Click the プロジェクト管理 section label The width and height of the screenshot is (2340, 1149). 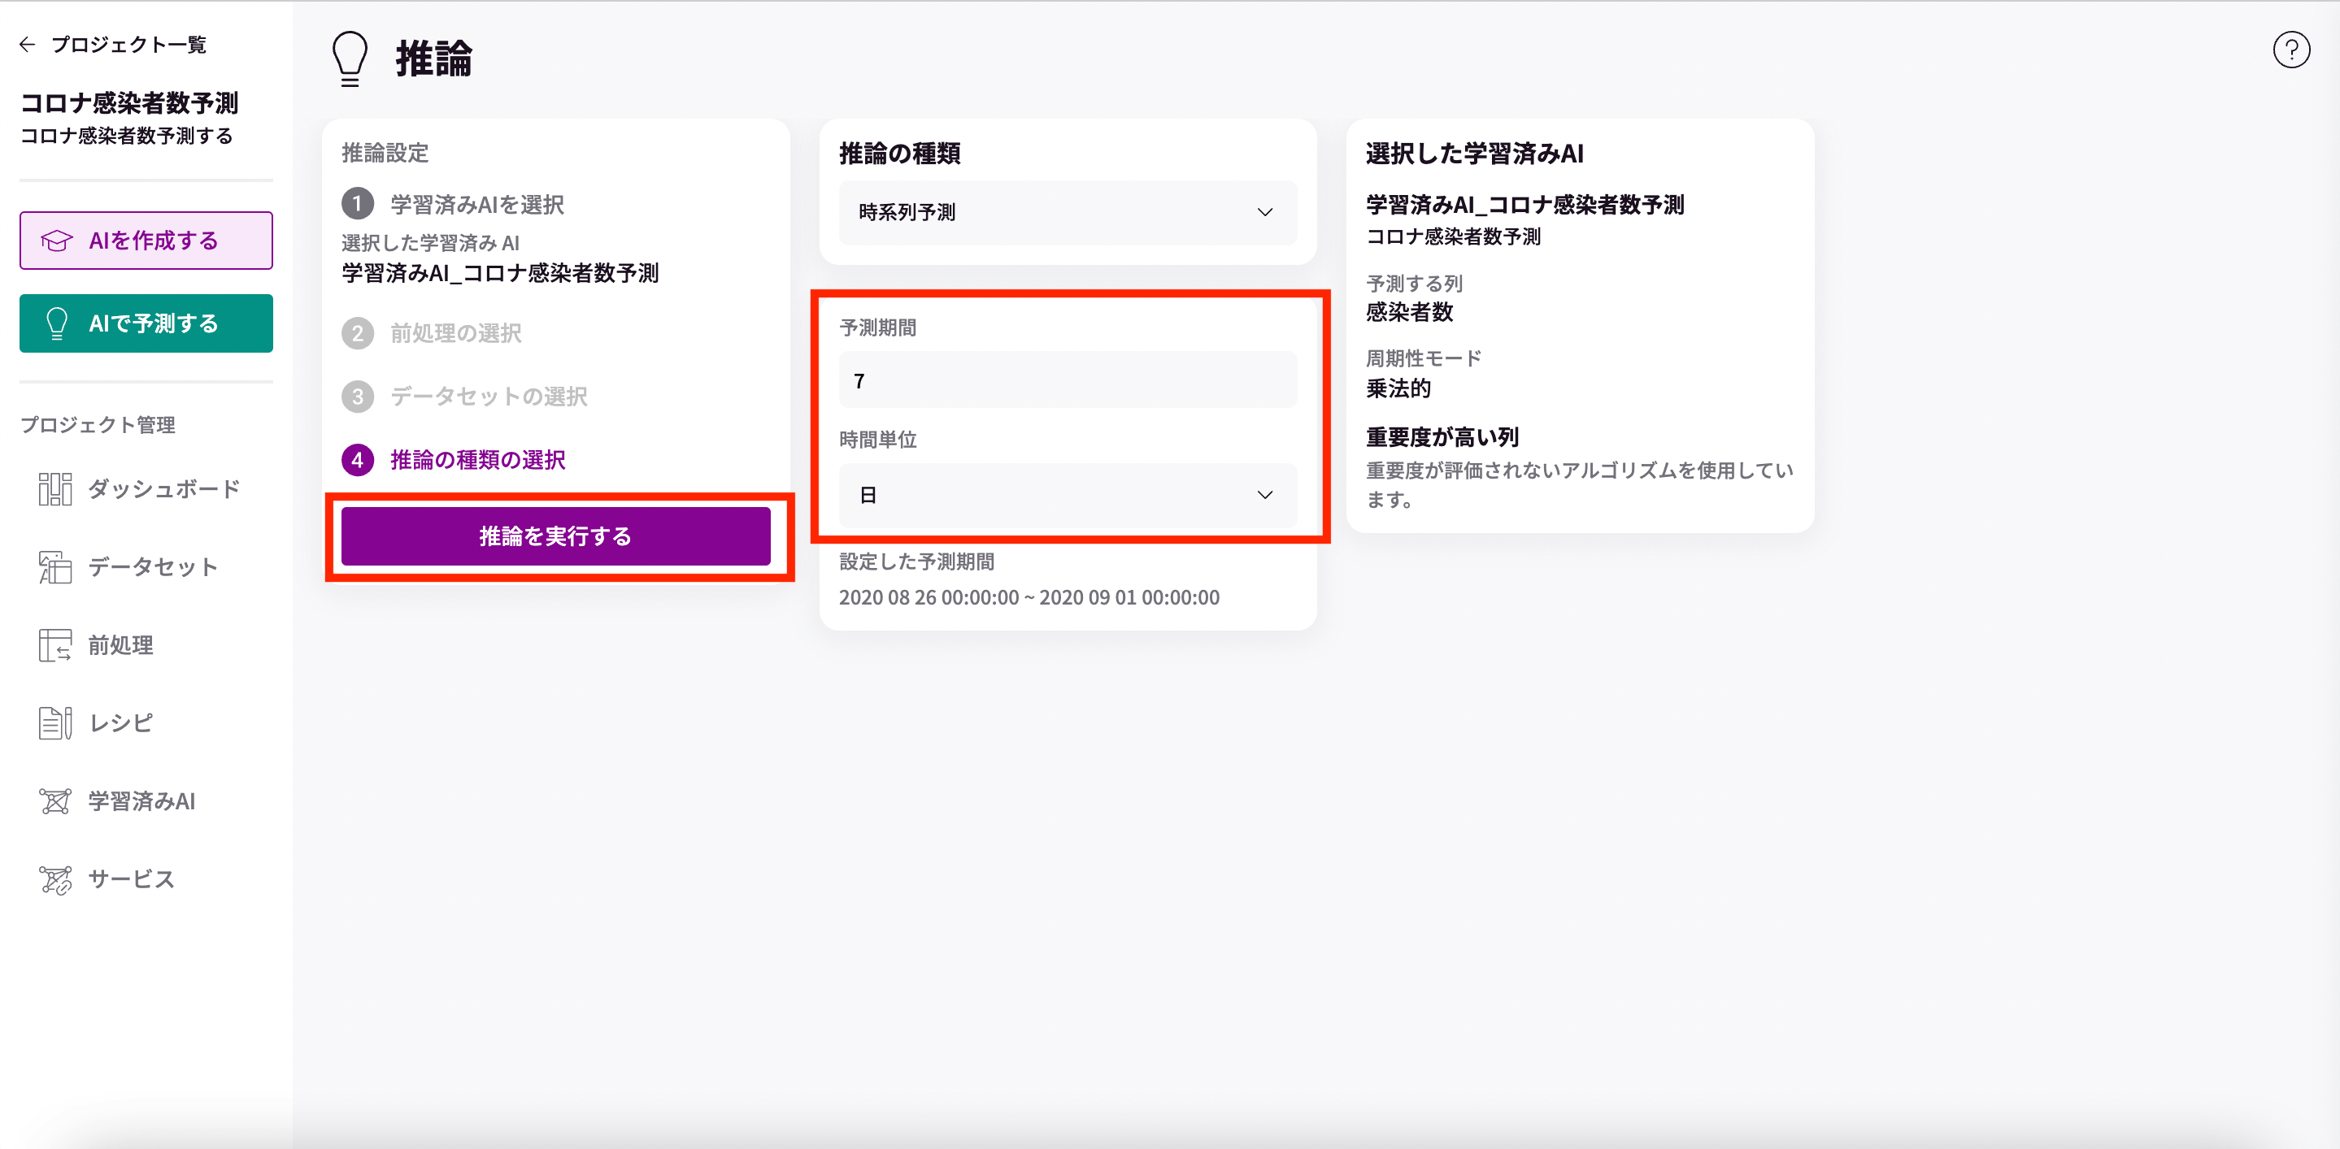98,425
